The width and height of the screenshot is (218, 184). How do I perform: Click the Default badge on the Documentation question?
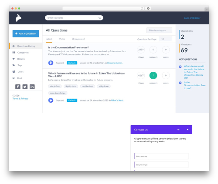(72, 63)
